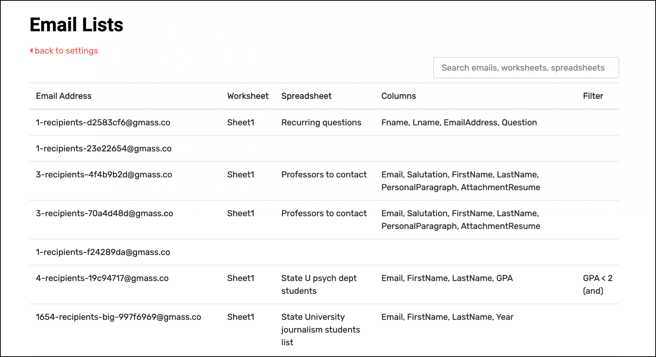Screen dimensions: 656x357
Task: Click columns text in the 4f4b9b2d row
Action: coord(461,181)
